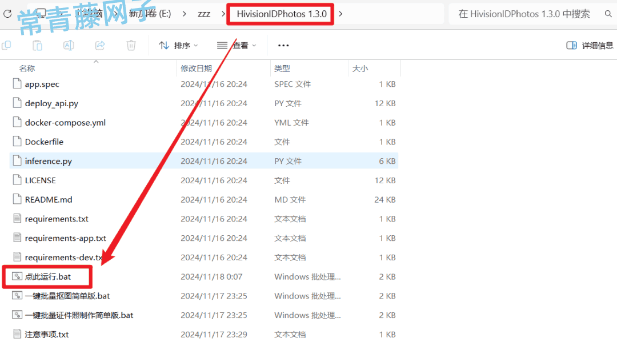
Task: Click the file icon of Dockerfile
Action: coord(17,141)
